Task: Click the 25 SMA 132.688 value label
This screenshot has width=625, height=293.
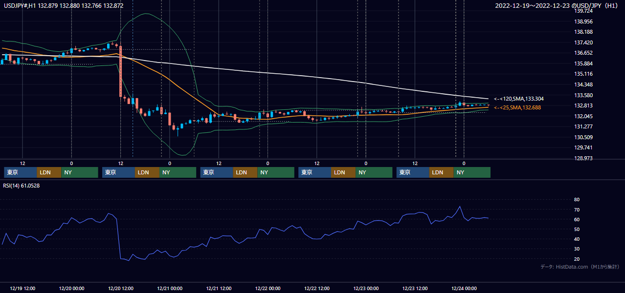Action: click(517, 107)
